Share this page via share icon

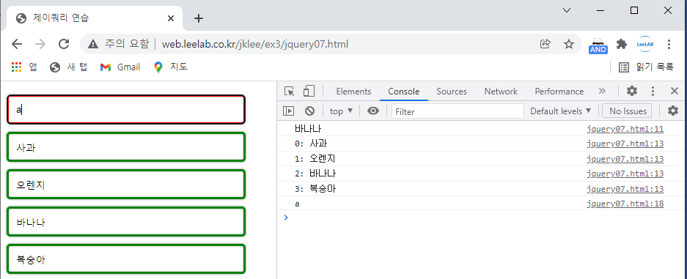pyautogui.click(x=545, y=44)
